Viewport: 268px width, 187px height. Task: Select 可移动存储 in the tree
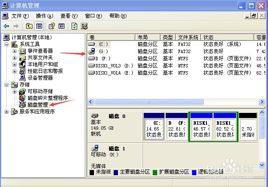pyautogui.click(x=40, y=91)
